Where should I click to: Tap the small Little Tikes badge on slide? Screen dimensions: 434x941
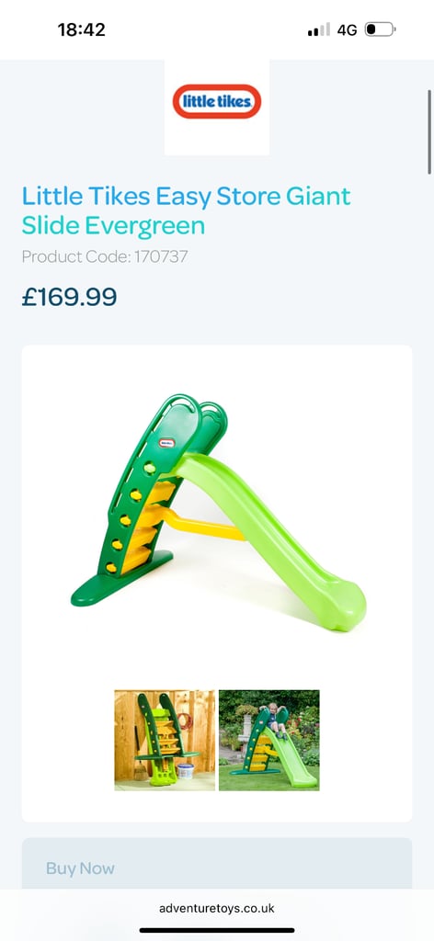coord(166,444)
